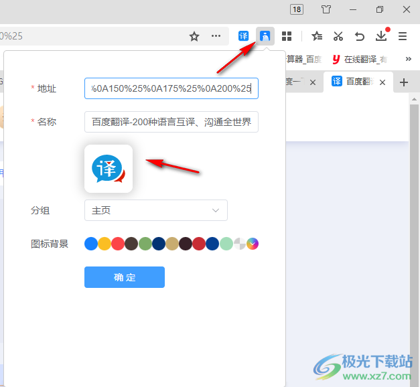Click the blue translate extension icon

244,36
